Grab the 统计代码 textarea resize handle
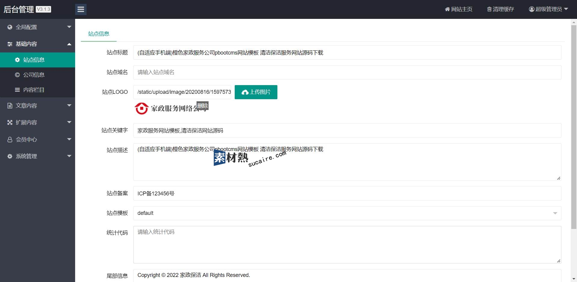 [x=558, y=261]
